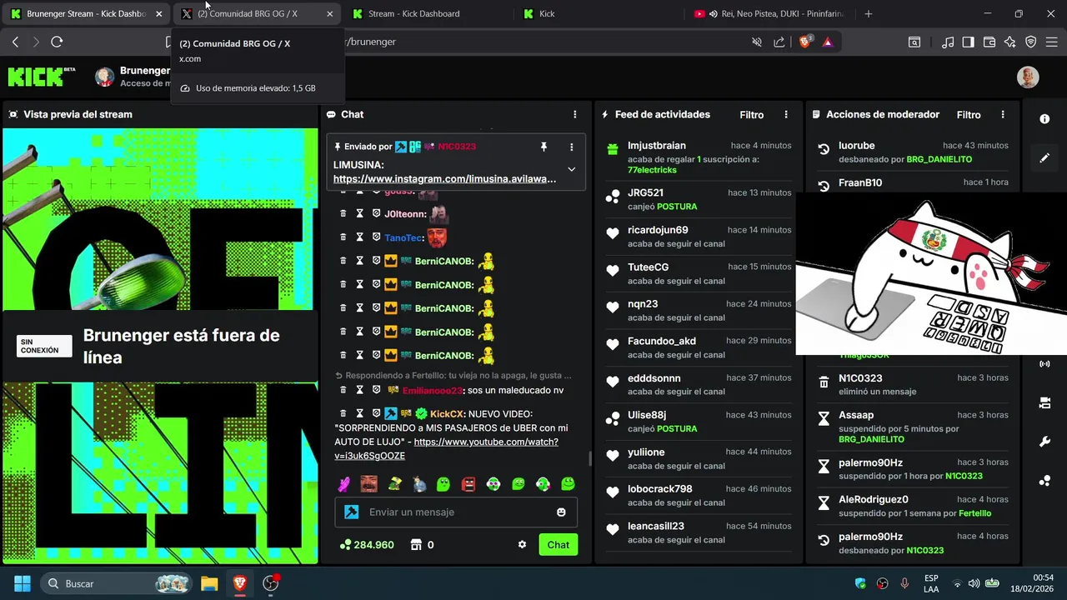Insert the last green Kick emote

pyautogui.click(x=568, y=483)
